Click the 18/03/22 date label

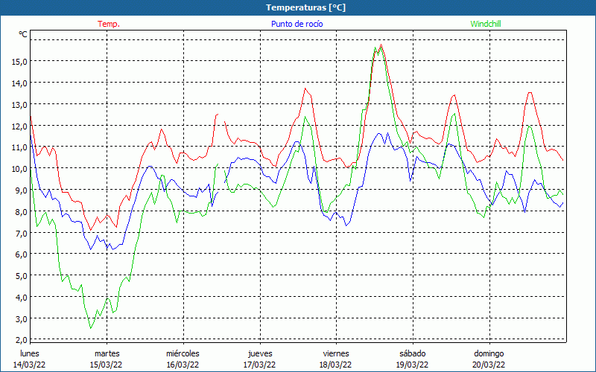point(336,365)
